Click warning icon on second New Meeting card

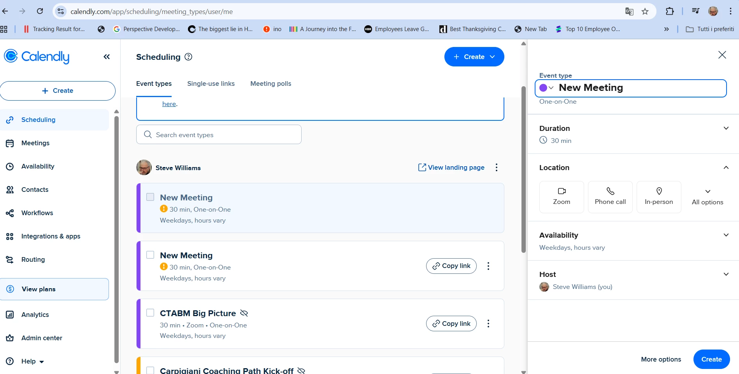pyautogui.click(x=164, y=267)
